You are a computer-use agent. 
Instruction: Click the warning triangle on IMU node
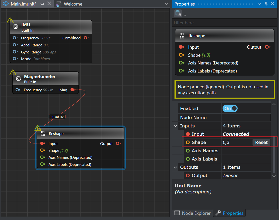pyautogui.click(x=10, y=21)
